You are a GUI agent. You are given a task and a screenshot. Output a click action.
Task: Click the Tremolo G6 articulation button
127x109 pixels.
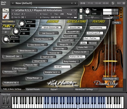[54, 53]
